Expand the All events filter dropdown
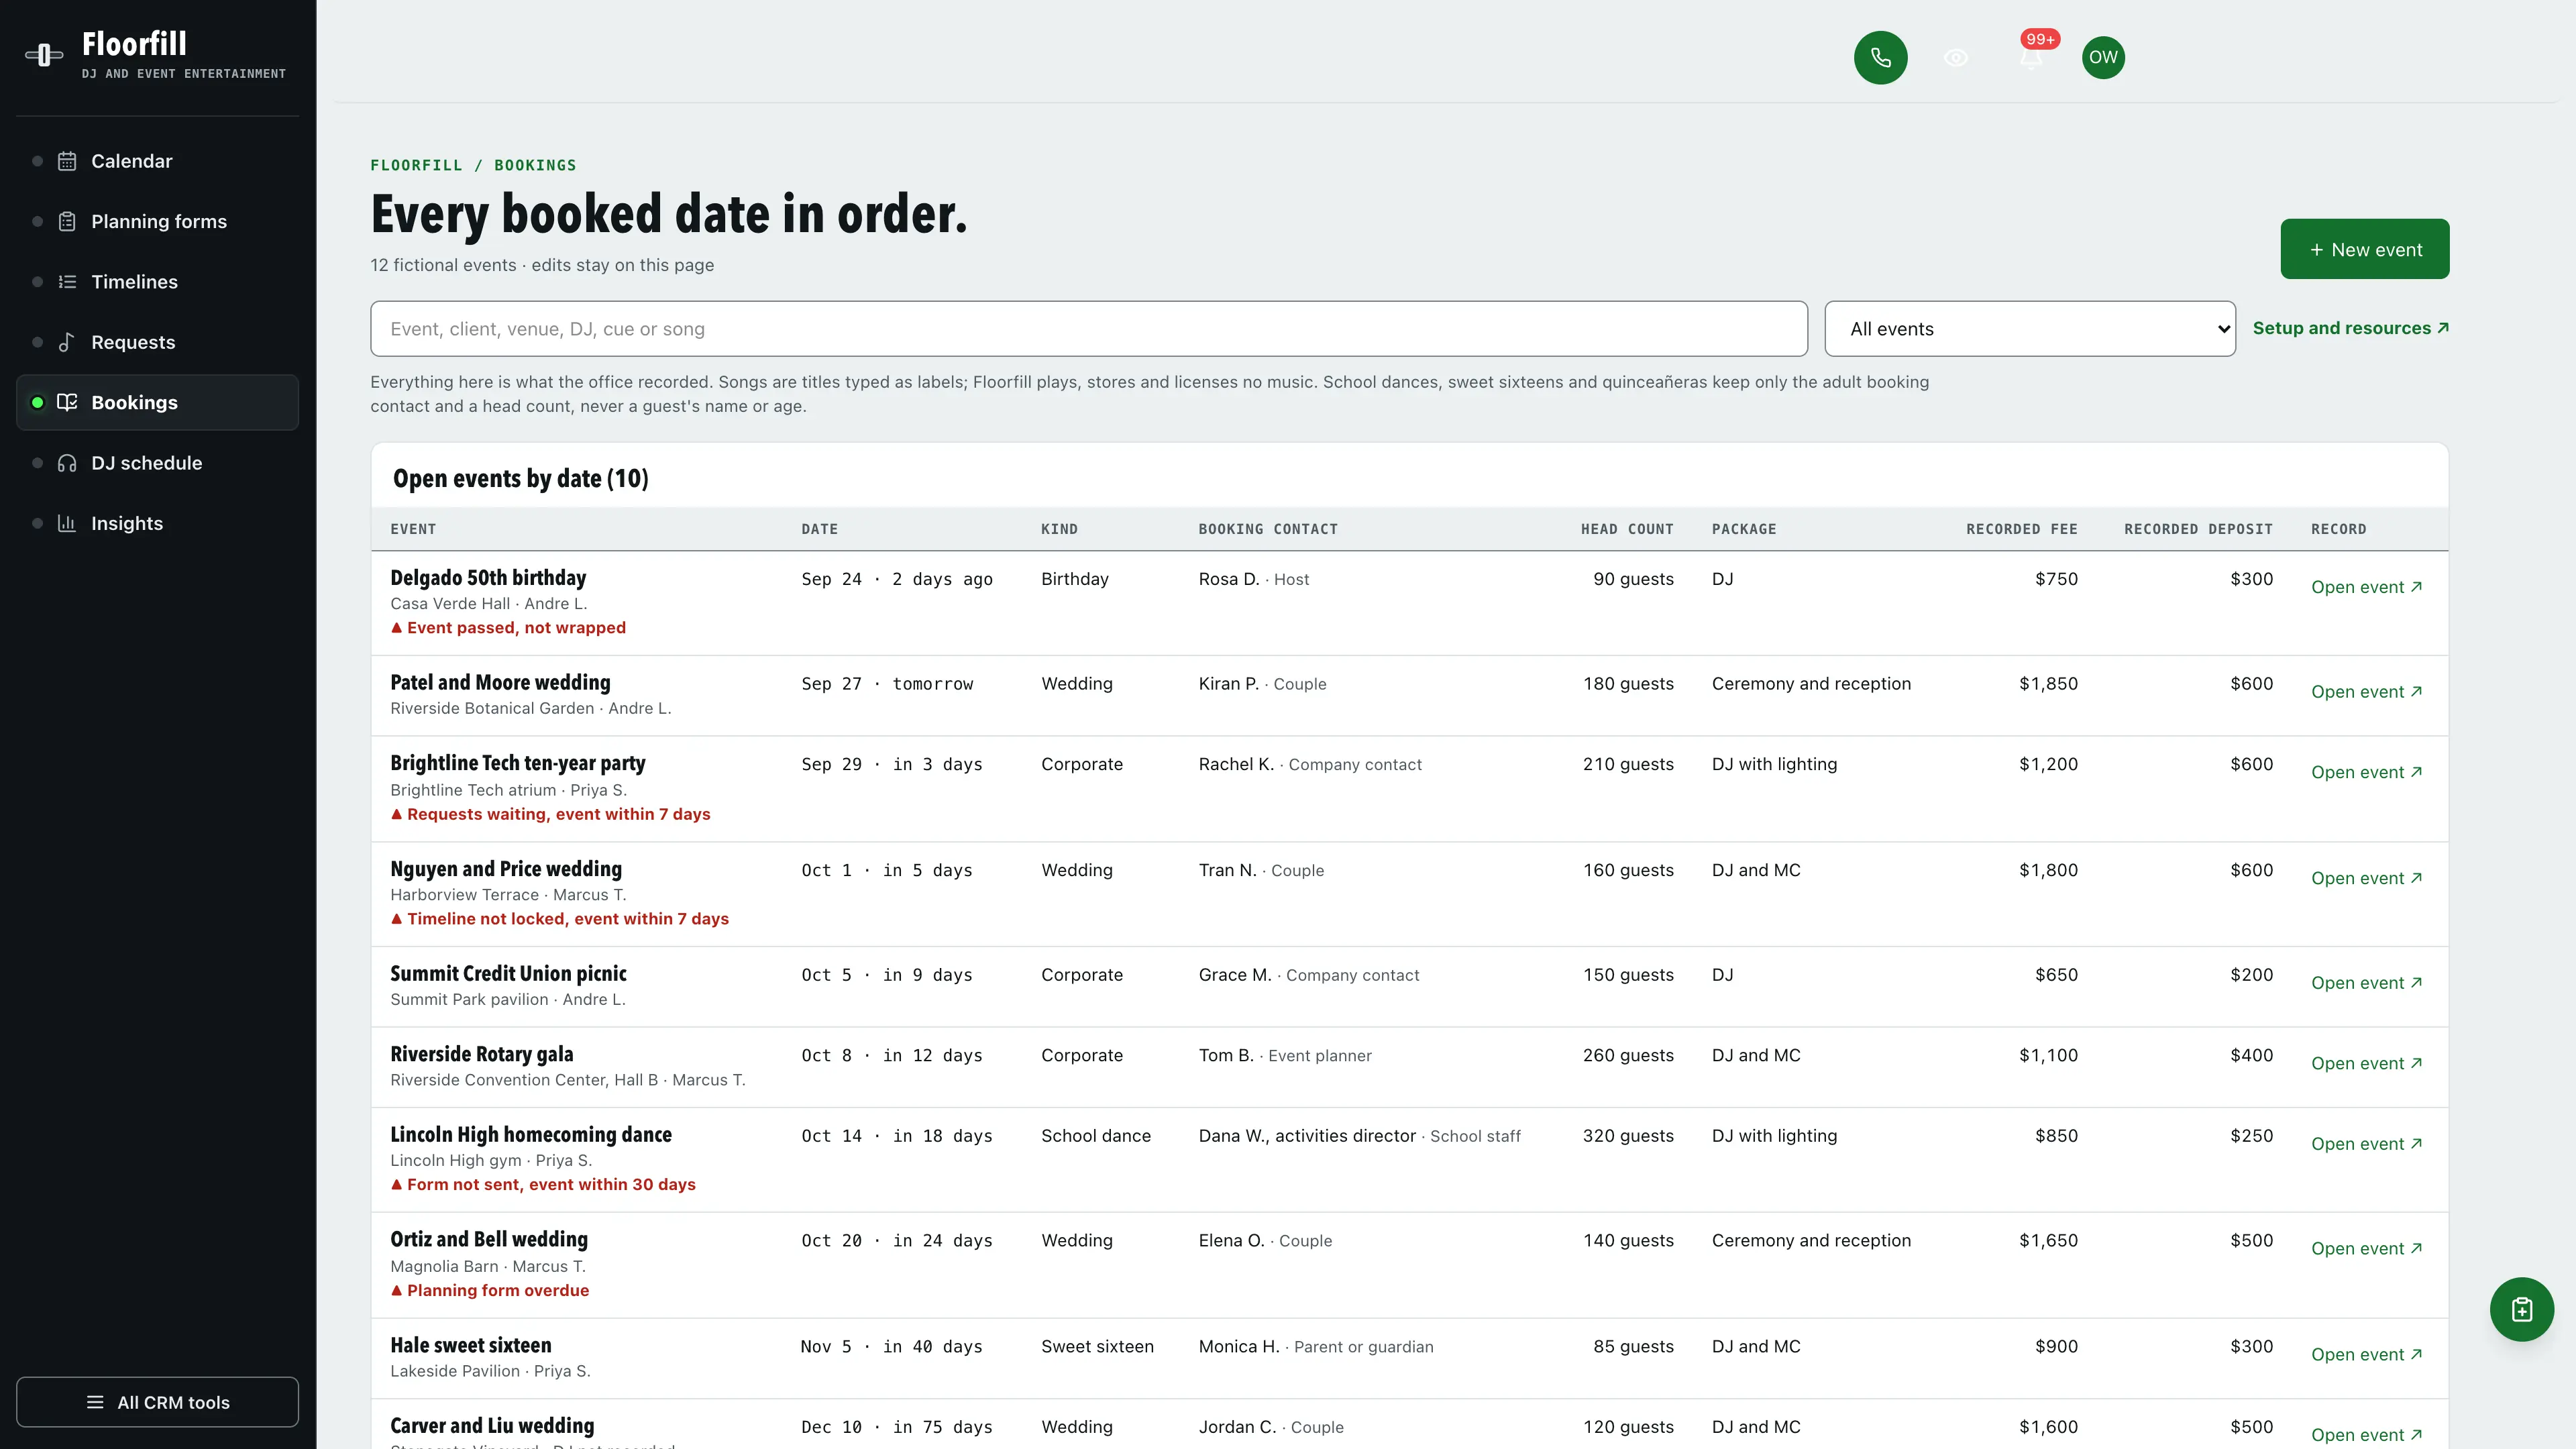The width and height of the screenshot is (2576, 1449). click(2030, 328)
